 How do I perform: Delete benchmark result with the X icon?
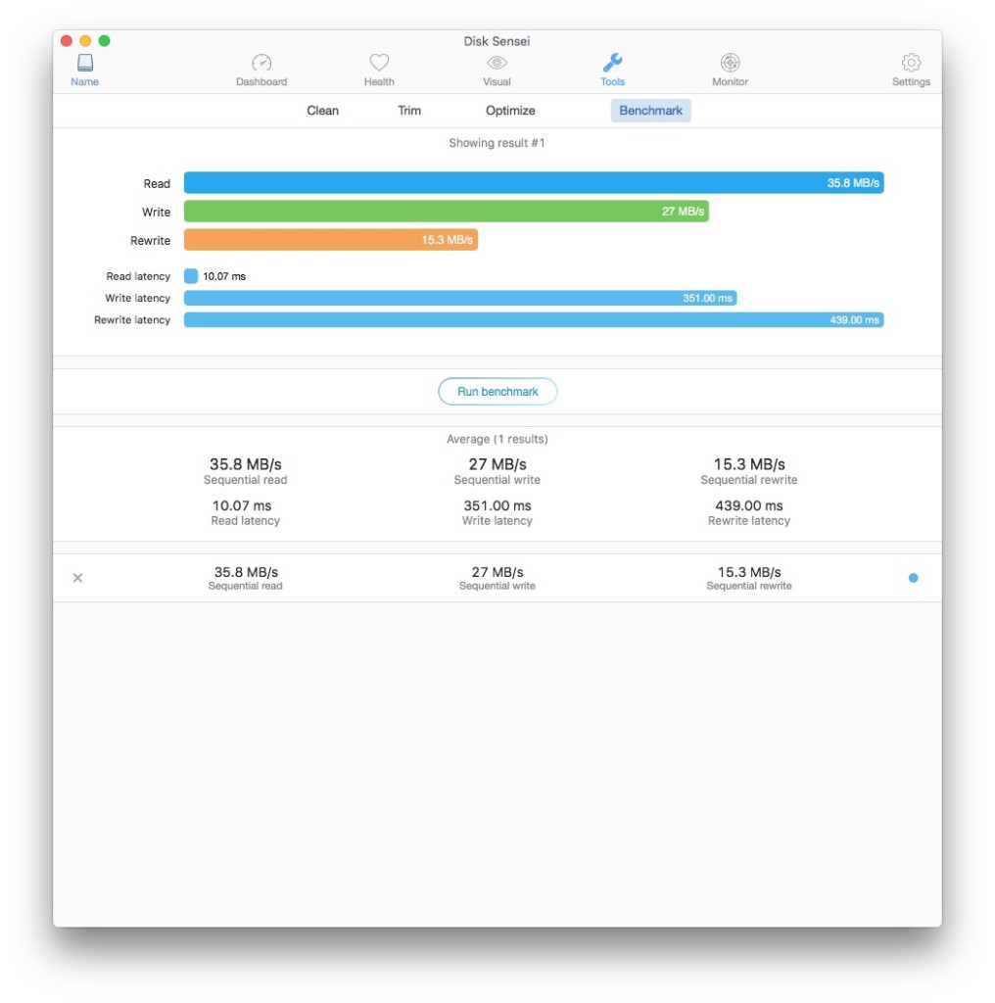point(78,578)
